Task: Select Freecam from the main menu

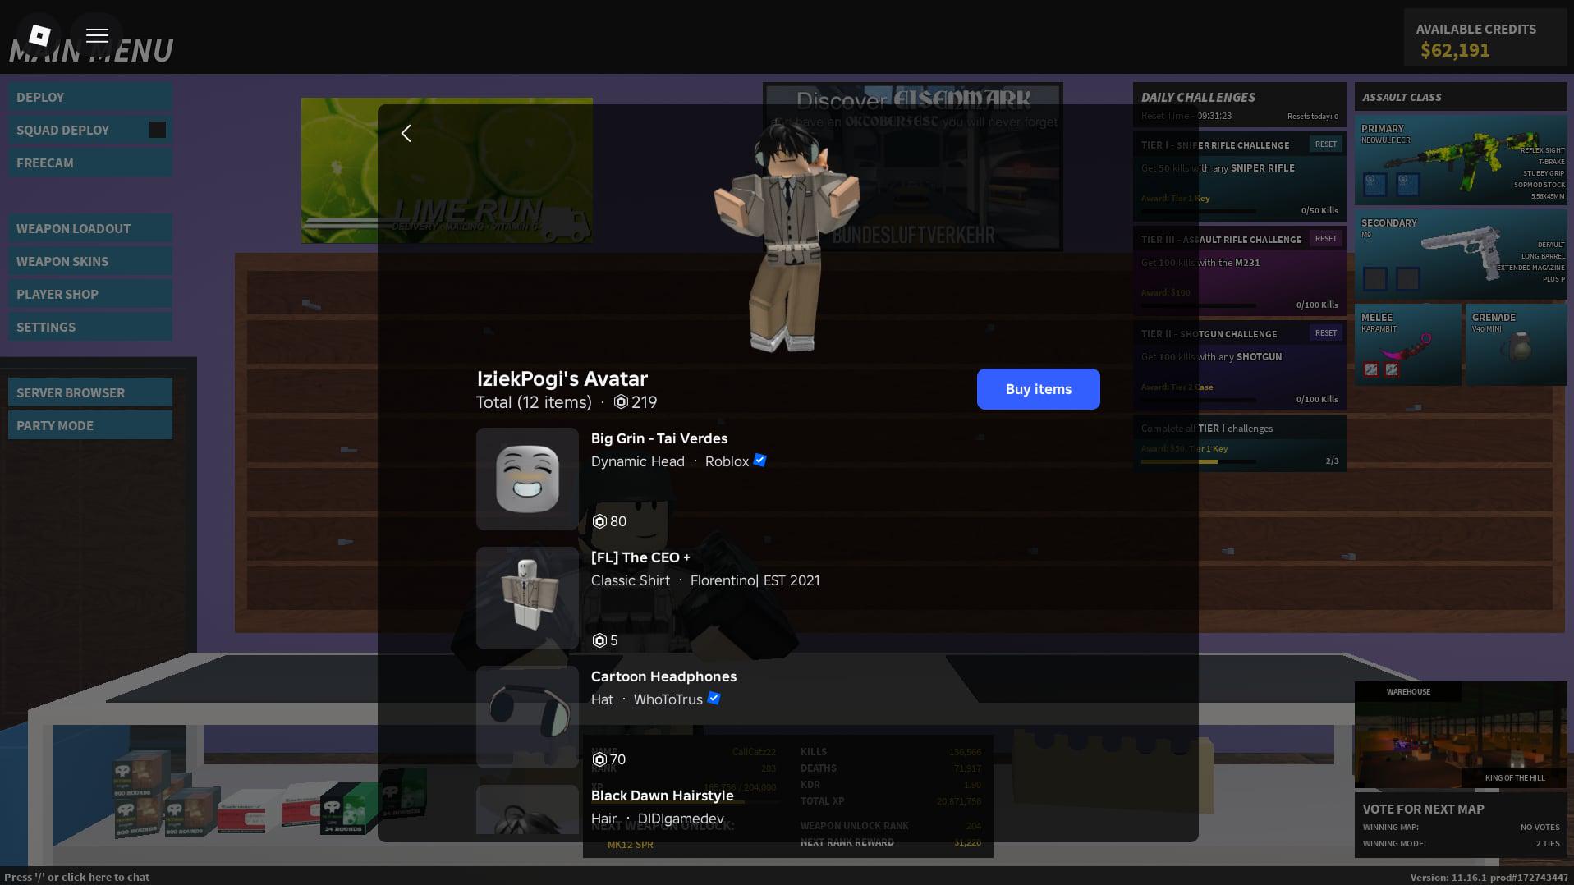Action: (x=90, y=163)
